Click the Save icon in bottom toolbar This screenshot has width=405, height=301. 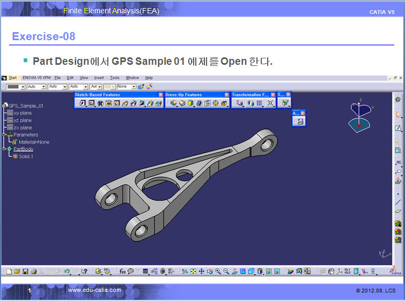coord(25,272)
